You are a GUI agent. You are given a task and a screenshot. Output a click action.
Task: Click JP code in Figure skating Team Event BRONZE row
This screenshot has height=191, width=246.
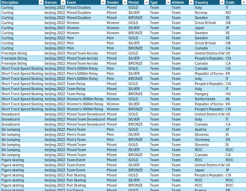[235, 170]
